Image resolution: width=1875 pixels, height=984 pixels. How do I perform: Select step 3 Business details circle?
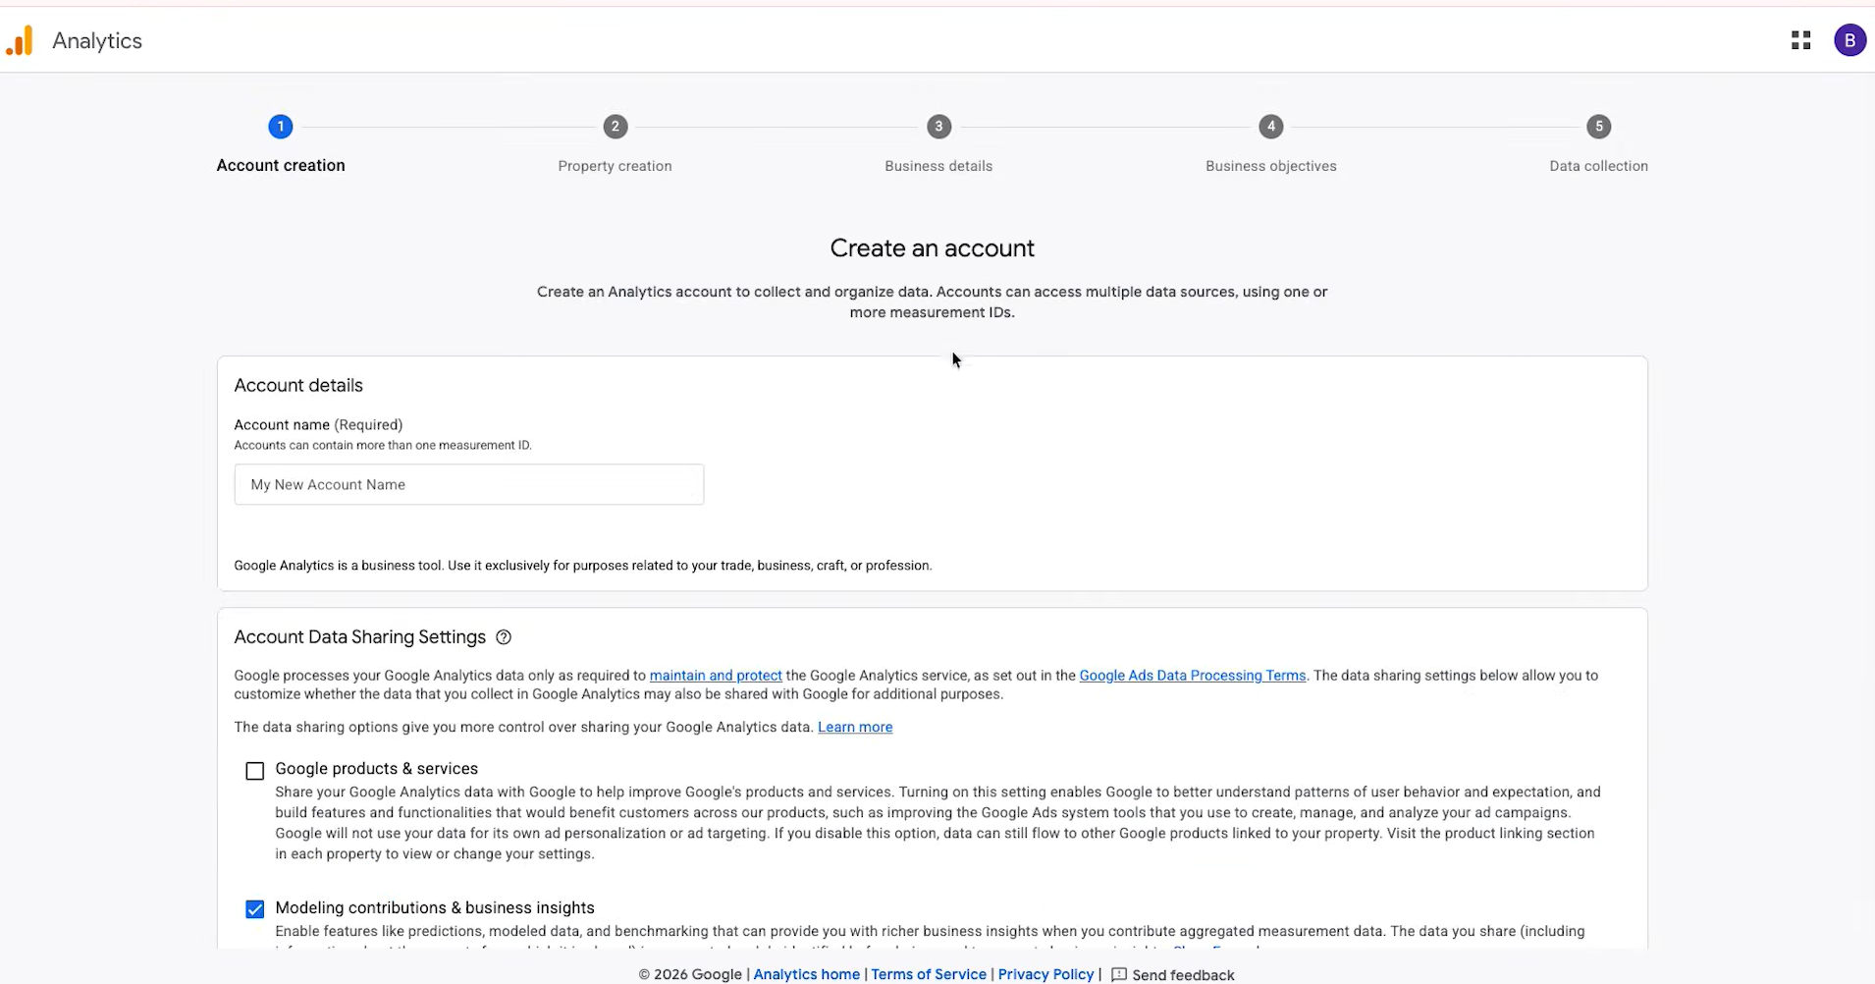click(938, 127)
